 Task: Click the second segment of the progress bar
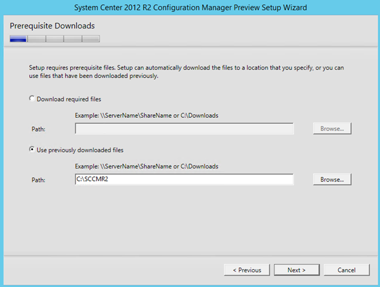[x=36, y=39]
